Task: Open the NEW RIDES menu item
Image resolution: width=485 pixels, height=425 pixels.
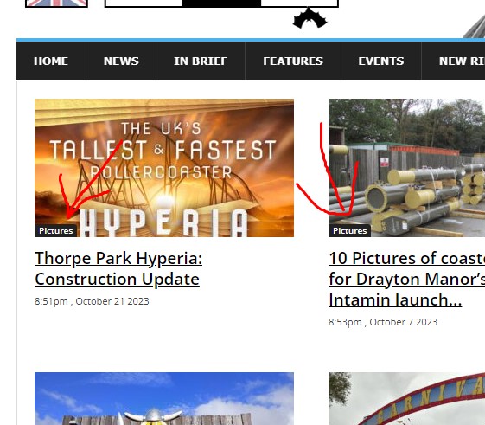Action: coord(454,61)
